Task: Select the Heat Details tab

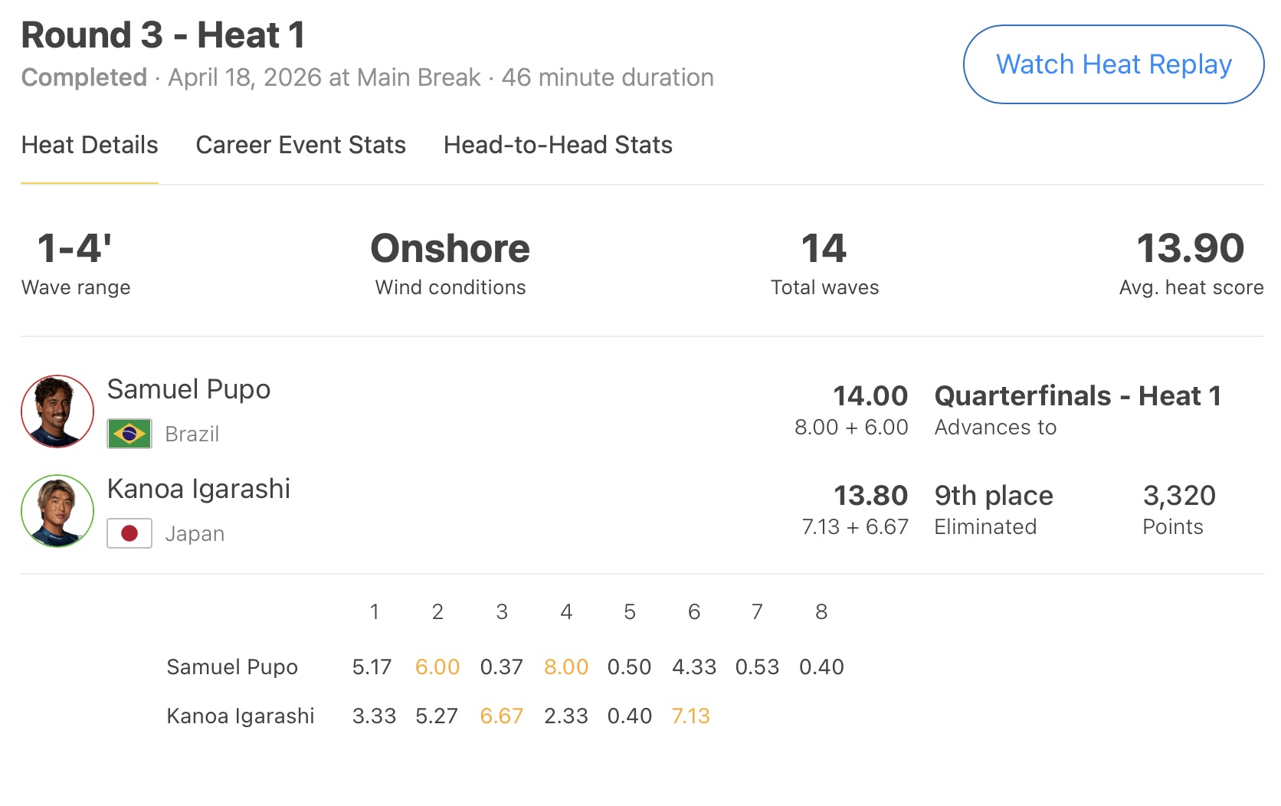Action: (x=90, y=145)
